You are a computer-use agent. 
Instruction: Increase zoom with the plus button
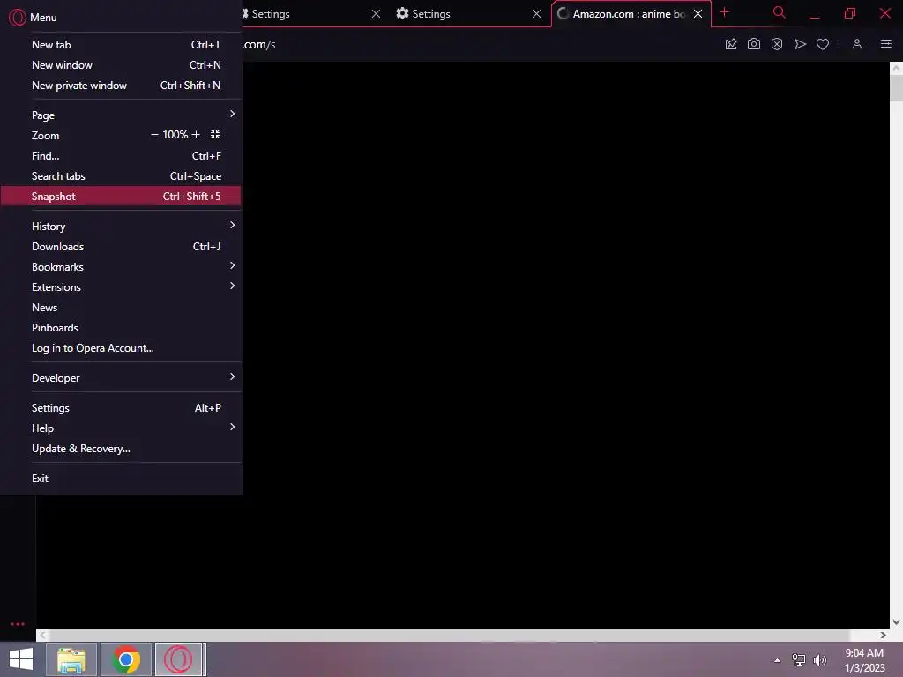tap(196, 135)
